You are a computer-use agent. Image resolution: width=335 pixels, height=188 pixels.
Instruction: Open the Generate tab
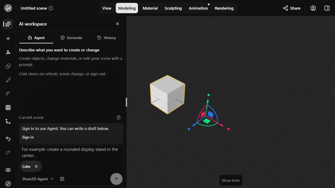coord(71,38)
